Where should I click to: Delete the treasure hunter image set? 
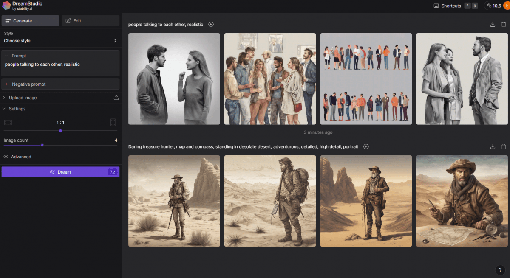[504, 147]
